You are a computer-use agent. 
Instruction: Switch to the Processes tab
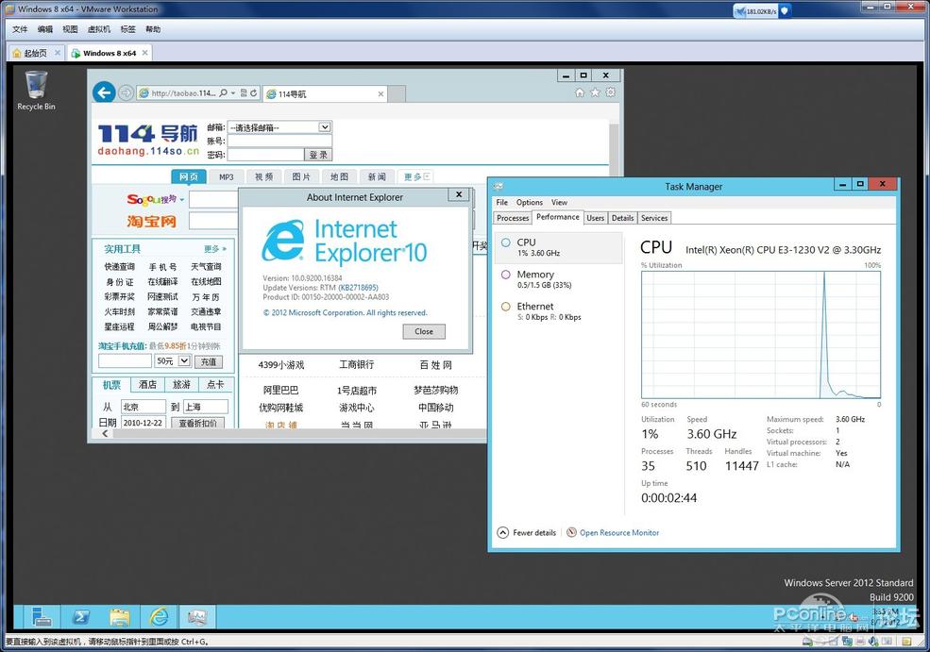(x=513, y=218)
